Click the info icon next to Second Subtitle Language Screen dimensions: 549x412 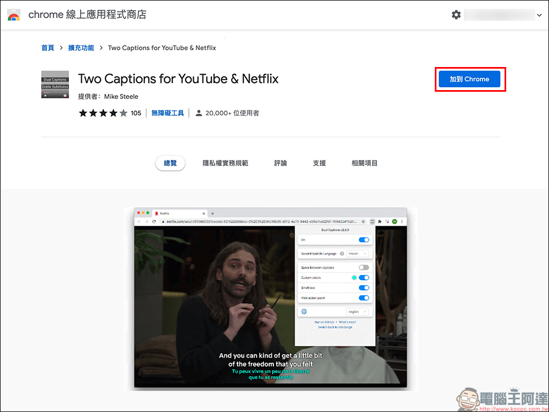point(341,254)
